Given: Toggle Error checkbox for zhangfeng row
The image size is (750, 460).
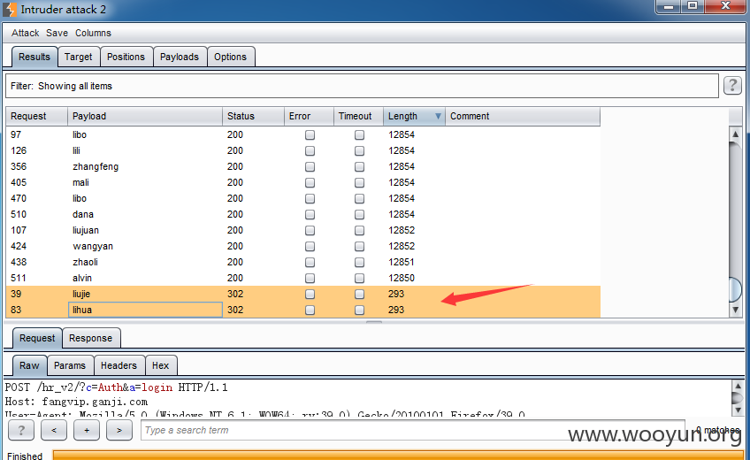Looking at the screenshot, I should pos(310,167).
